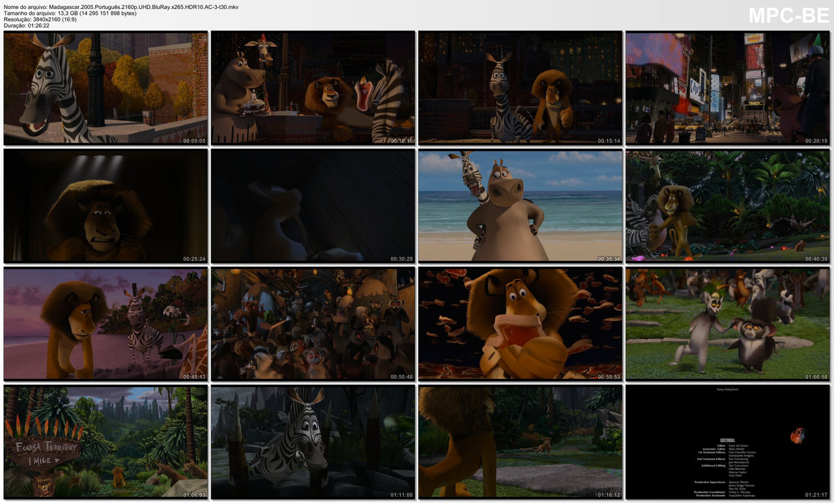Screen dimensions: 834x503
Task: Select the zebra close-up frame at 01:11:08
Action: pos(313,442)
